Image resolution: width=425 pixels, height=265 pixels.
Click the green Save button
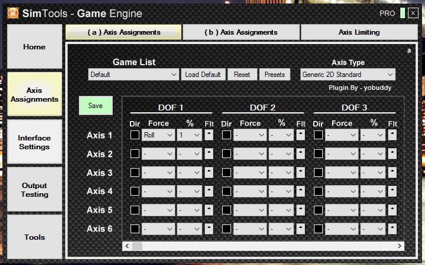[95, 106]
